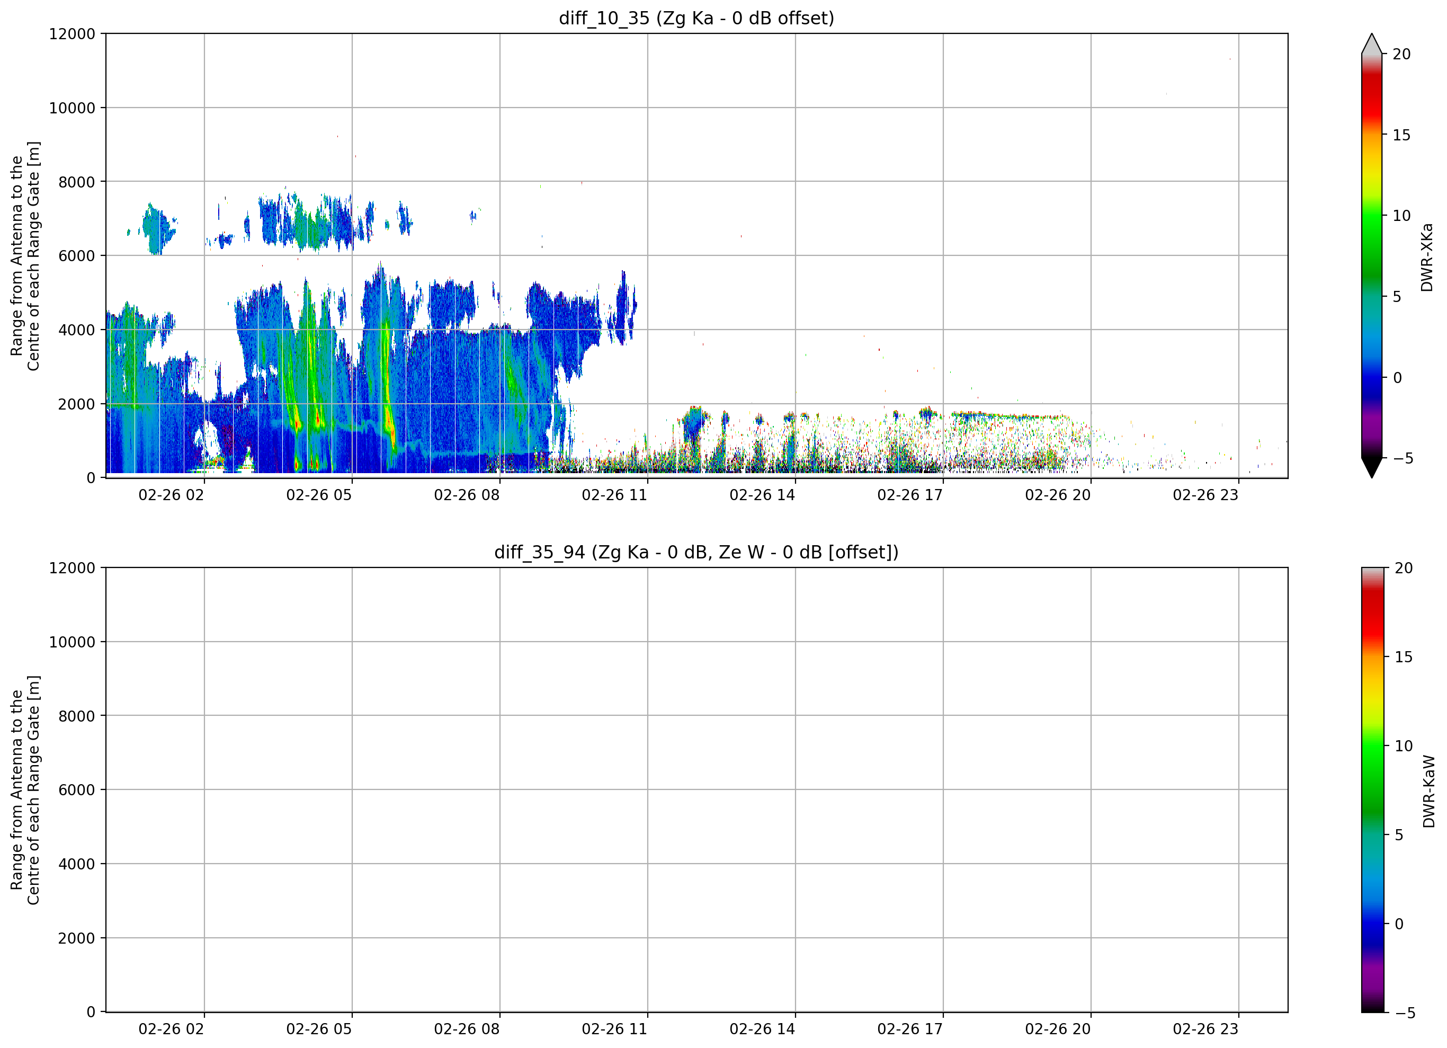
Task: Click "02-26 23" tick under the top plot
Action: click(x=1206, y=495)
